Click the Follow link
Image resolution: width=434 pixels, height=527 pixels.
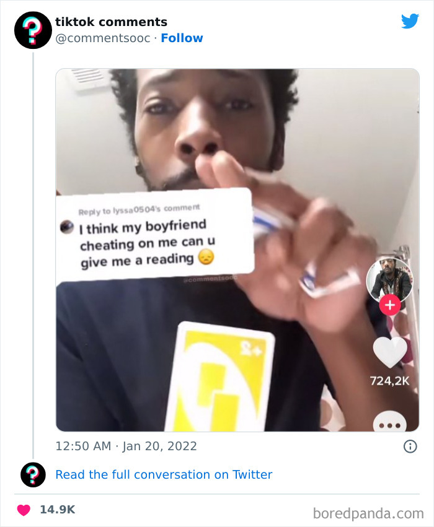[182, 38]
